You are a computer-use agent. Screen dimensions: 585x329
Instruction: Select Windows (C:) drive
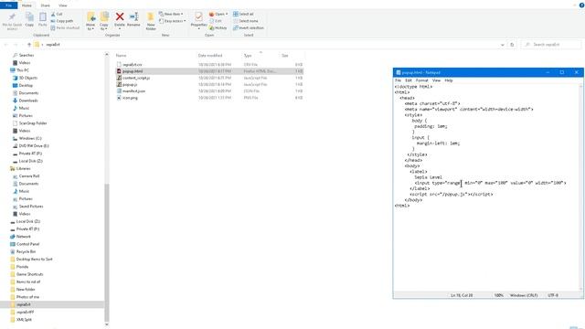(30, 138)
